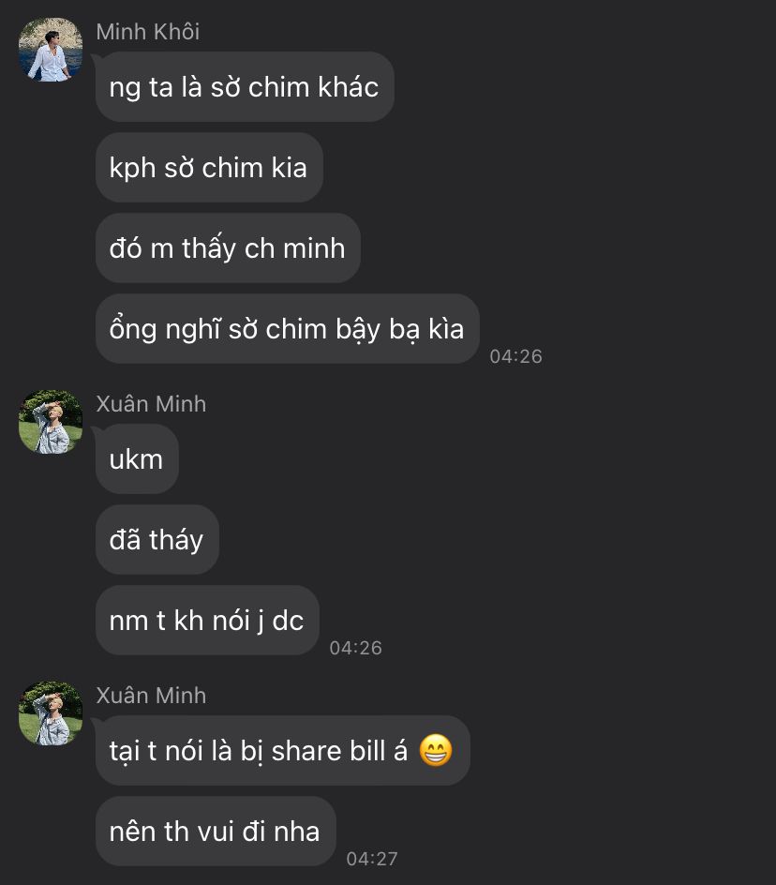The height and width of the screenshot is (885, 776).
Task: Select the "ukm" message bubble
Action: point(137,459)
